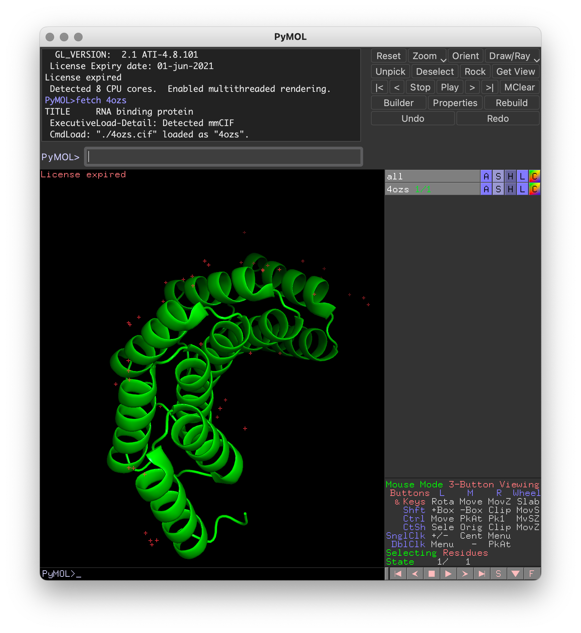Image resolution: width=581 pixels, height=633 pixels.
Task: Click the step-forward arrow icon in bottom bar
Action: coord(465,574)
